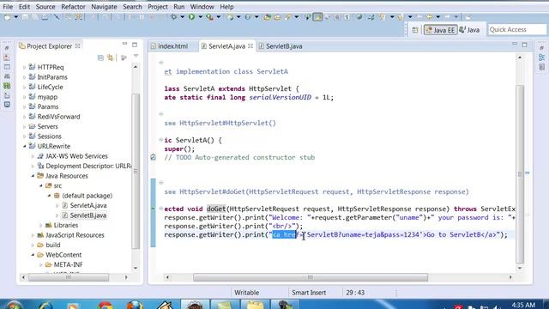Open the Refactor menu
549x309 pixels.
tap(73, 7)
